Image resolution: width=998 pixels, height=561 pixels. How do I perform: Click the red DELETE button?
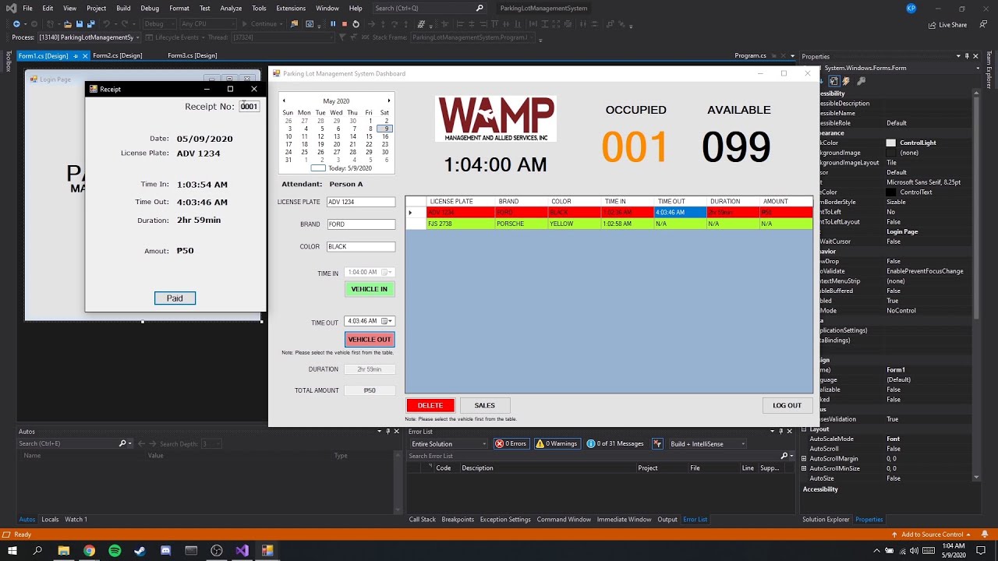tap(430, 405)
